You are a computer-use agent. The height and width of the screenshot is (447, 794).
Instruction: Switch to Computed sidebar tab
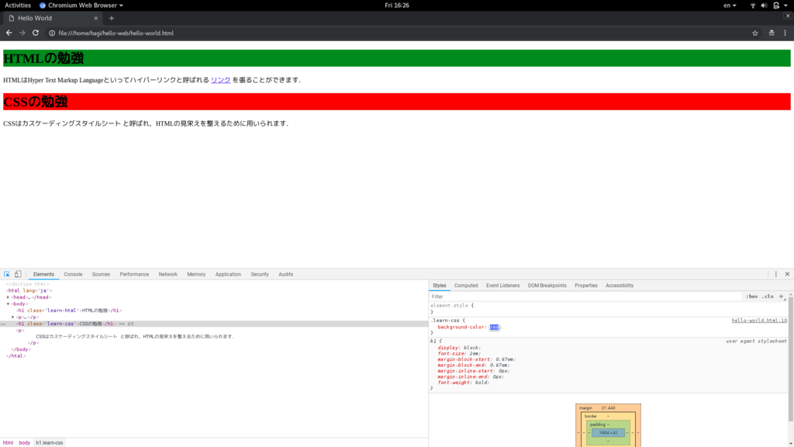point(466,286)
